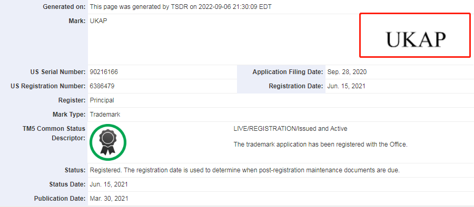The image size is (474, 207).
Task: Click the Registration Date label
Action: click(x=296, y=86)
